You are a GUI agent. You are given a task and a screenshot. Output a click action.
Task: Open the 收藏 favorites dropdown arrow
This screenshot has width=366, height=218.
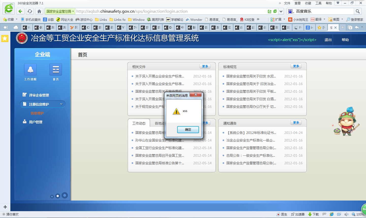click(x=17, y=19)
